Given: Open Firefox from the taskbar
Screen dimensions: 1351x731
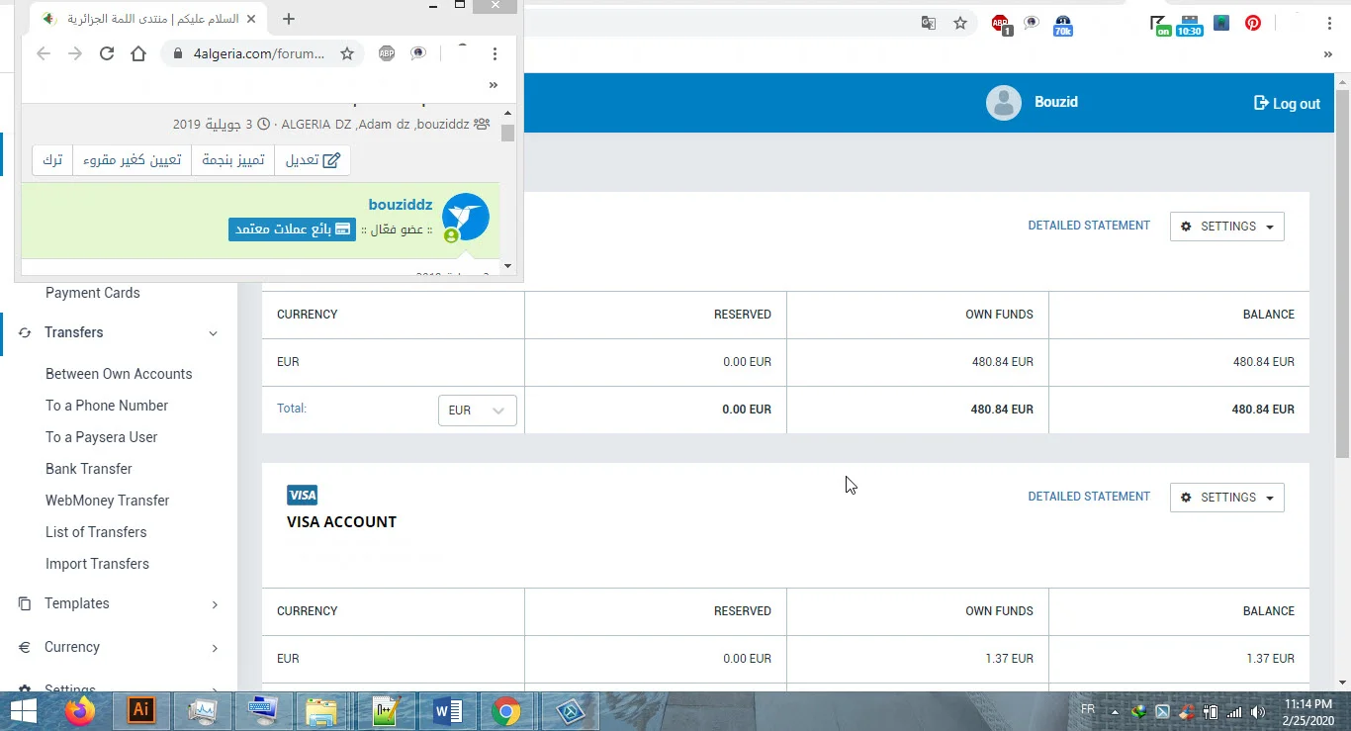Looking at the screenshot, I should pos(80,710).
